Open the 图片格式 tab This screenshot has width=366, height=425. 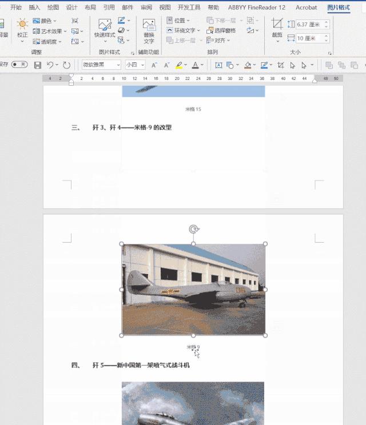coord(339,7)
